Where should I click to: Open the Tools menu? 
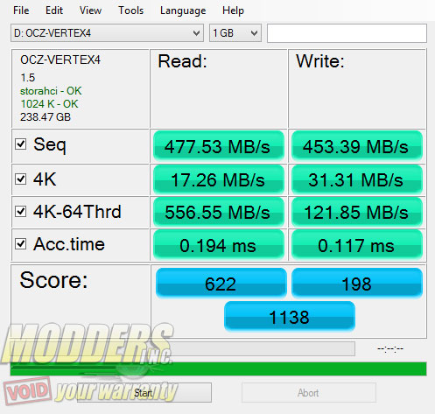130,11
